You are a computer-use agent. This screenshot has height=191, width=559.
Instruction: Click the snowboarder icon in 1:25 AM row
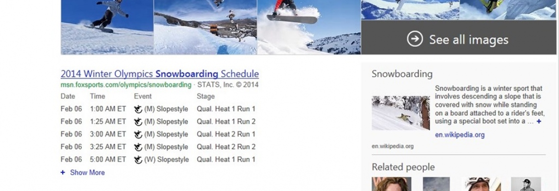[138, 122]
